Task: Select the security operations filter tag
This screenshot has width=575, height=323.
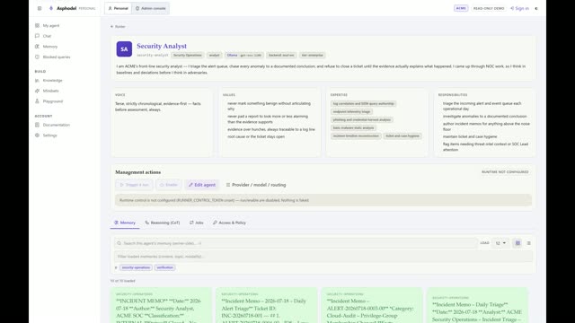Action: click(x=136, y=267)
